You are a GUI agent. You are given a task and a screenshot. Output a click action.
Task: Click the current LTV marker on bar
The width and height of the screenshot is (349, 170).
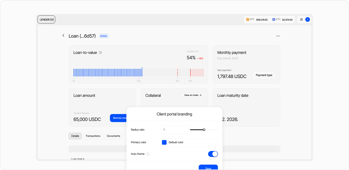pos(142,68)
